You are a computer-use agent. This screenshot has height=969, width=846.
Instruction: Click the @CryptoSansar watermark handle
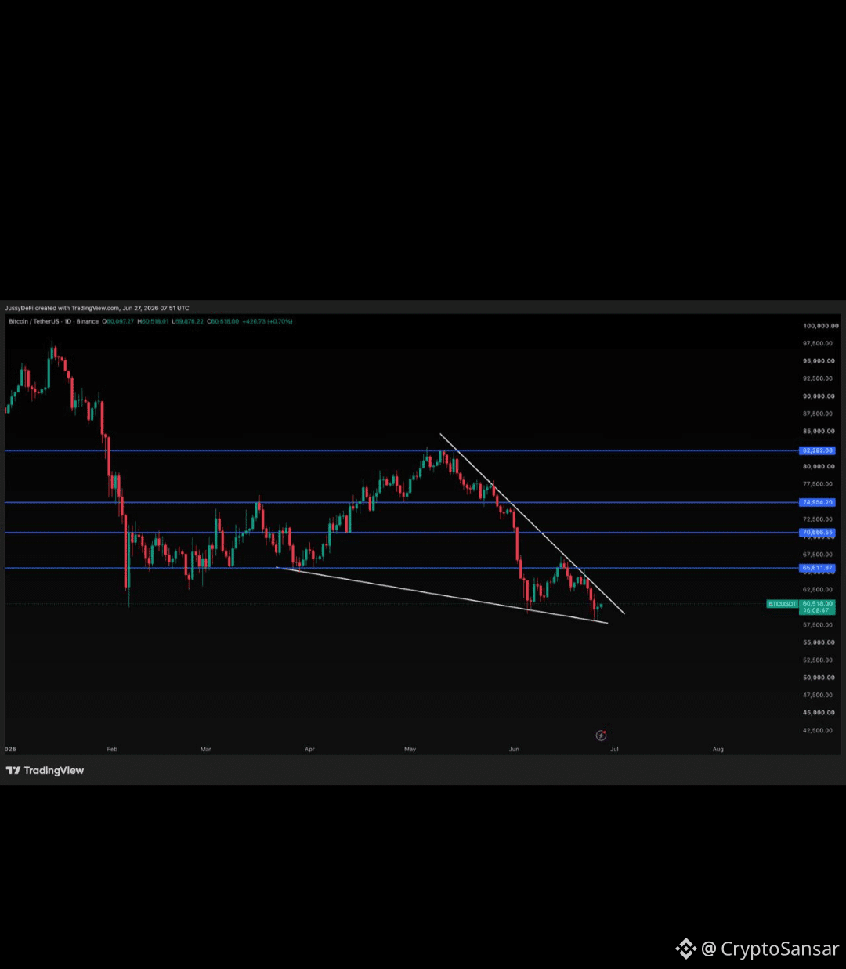(770, 949)
